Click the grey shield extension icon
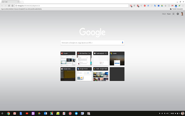 click(x=134, y=6)
